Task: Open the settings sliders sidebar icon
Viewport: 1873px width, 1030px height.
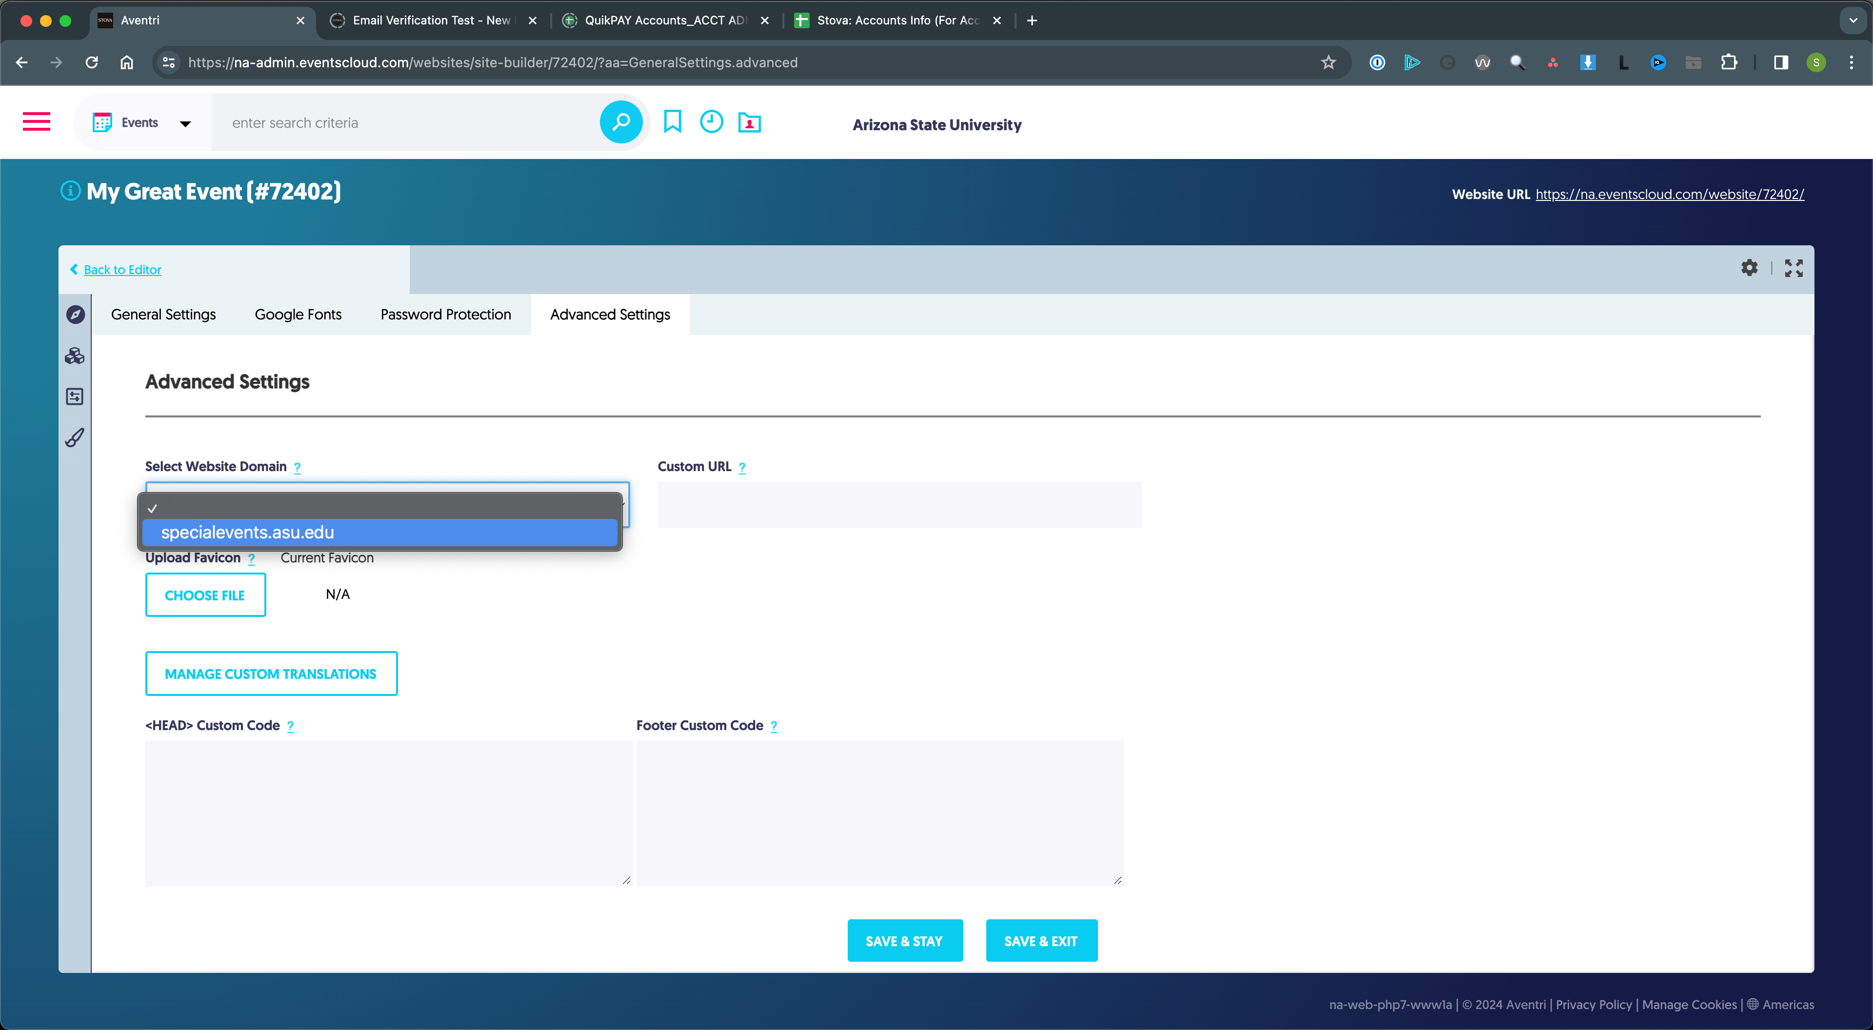Action: [75, 396]
